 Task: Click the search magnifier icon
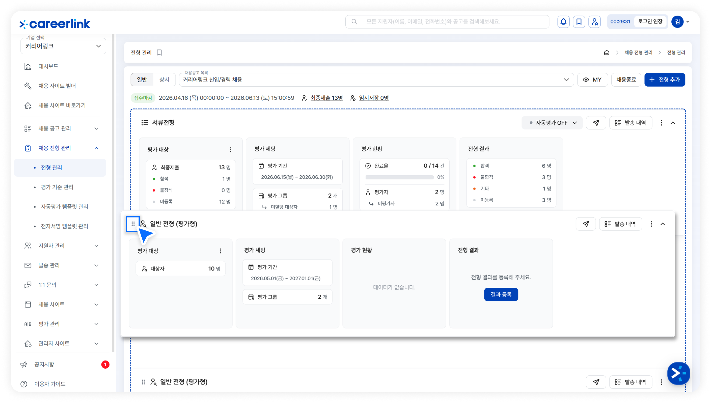354,22
